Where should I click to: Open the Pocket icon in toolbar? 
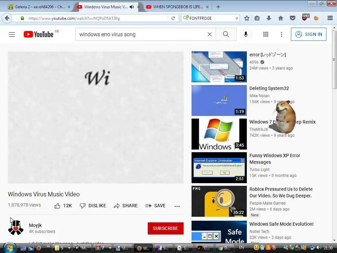click(293, 18)
